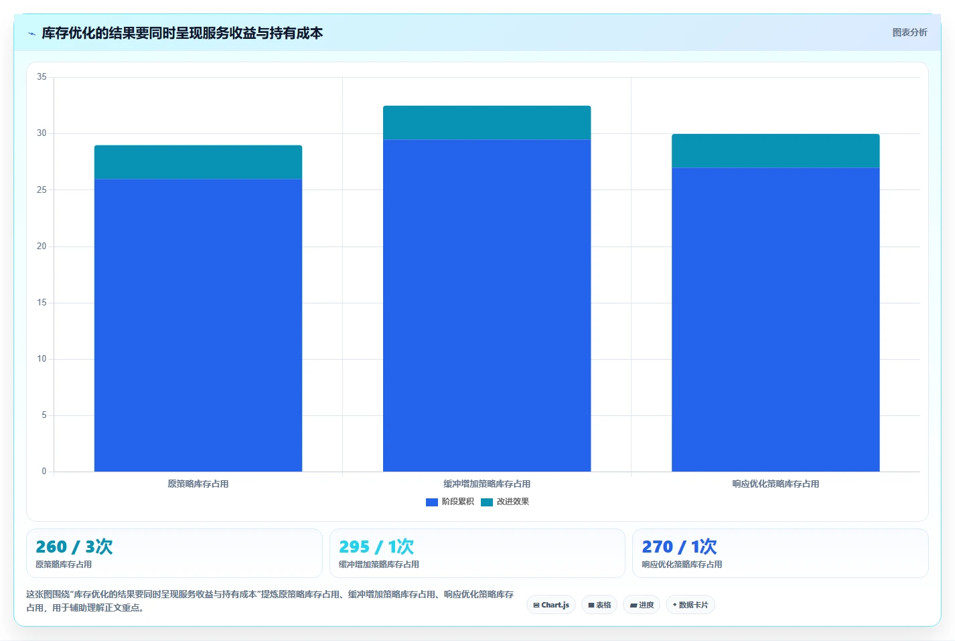Click the y-axis tick label 10
Screen dimensions: 955x641
coord(42,359)
